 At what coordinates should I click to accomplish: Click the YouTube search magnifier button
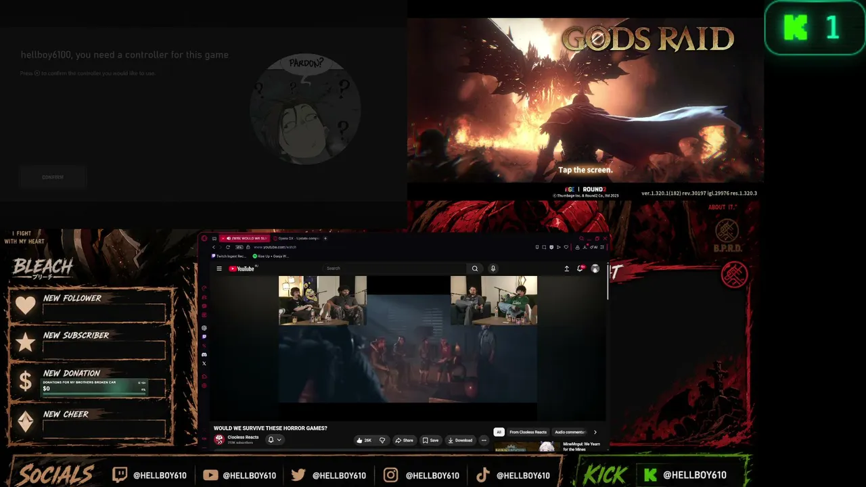(x=475, y=269)
